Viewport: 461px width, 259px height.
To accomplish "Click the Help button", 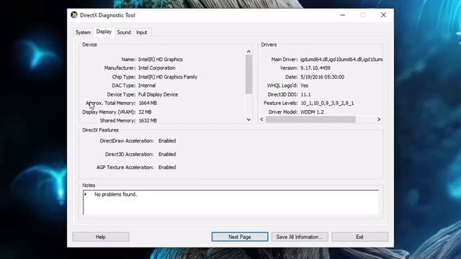I will [101, 237].
